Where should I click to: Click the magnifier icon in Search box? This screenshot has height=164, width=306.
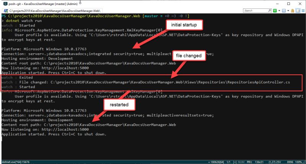pos(270,11)
